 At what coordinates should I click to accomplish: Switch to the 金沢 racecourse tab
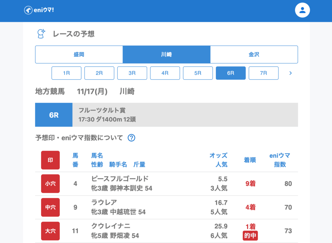[254, 54]
